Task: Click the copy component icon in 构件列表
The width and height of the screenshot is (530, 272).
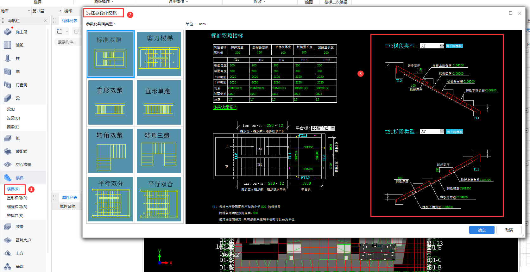Action: pos(76,31)
